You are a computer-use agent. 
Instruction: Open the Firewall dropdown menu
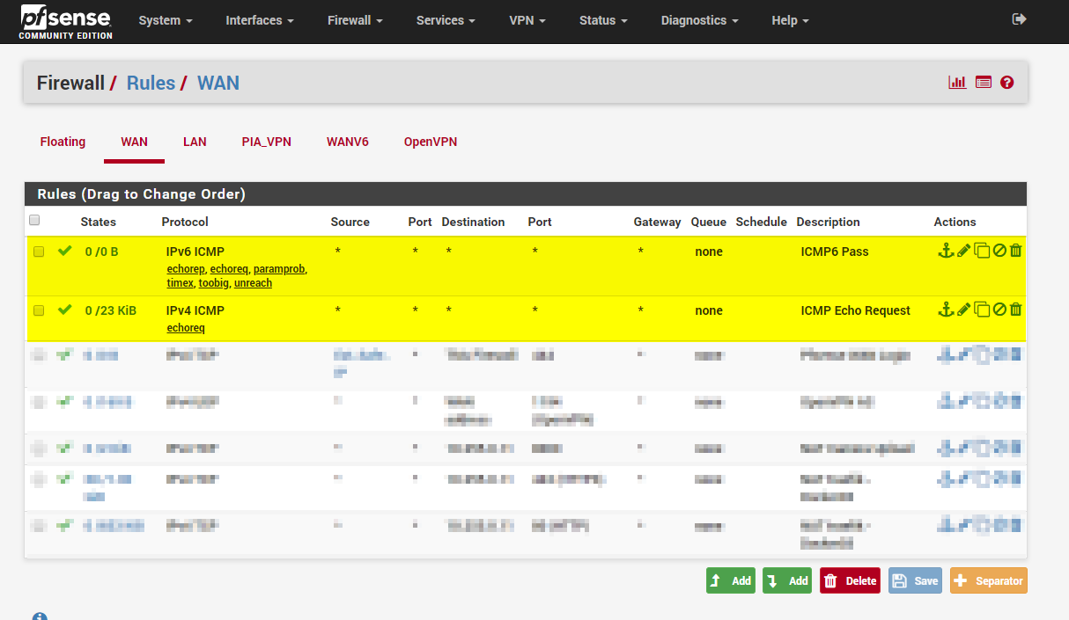[x=355, y=20]
